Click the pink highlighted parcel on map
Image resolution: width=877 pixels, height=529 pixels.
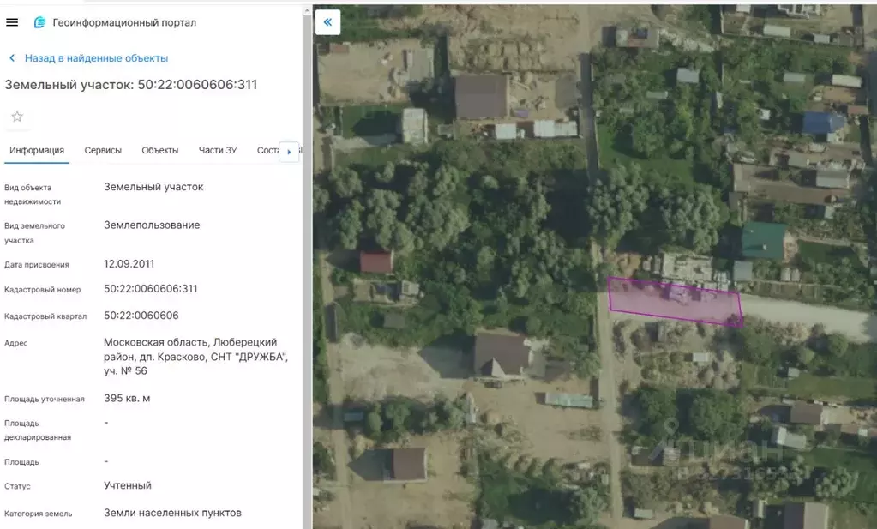coord(674,301)
